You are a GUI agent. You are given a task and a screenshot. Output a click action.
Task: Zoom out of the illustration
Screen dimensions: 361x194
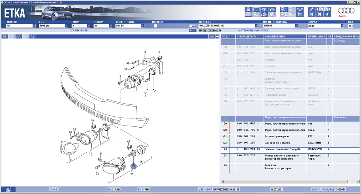(12, 37)
